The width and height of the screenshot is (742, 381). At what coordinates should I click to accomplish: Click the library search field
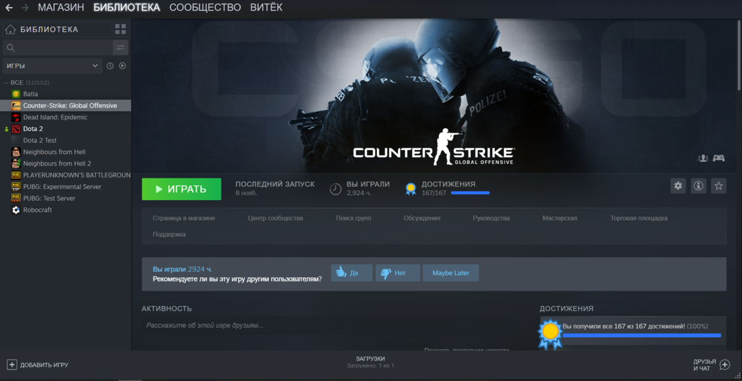(x=58, y=48)
